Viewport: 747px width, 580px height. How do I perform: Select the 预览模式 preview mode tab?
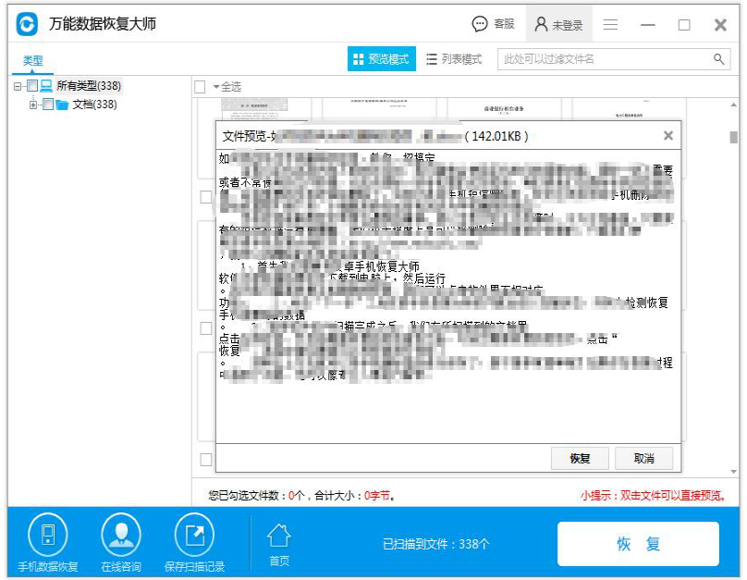pyautogui.click(x=381, y=57)
